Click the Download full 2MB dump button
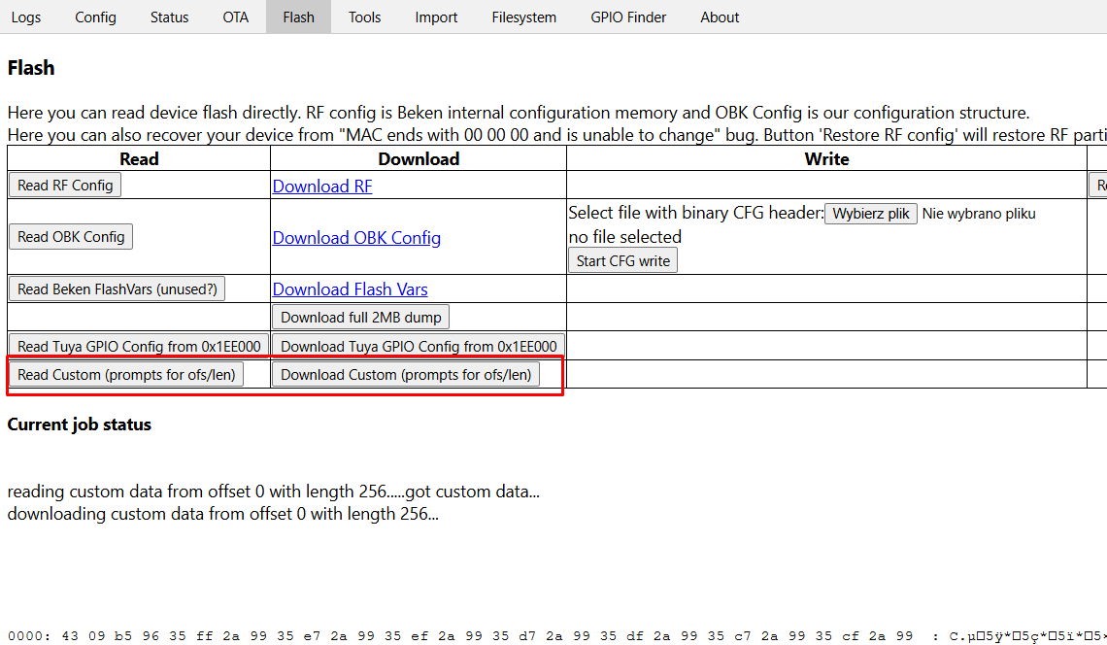Image resolution: width=1107 pixels, height=645 pixels. tap(361, 318)
